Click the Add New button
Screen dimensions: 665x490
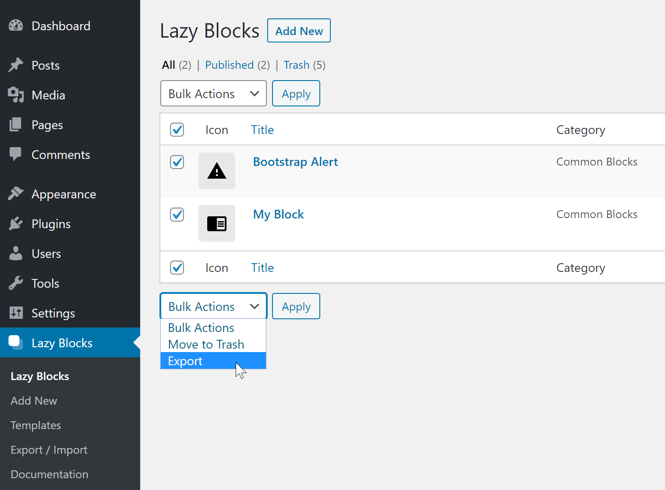point(299,31)
